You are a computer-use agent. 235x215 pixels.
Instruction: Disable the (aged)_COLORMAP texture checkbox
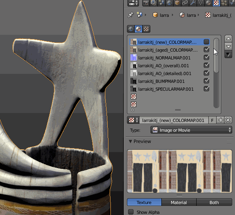[x=206, y=50]
